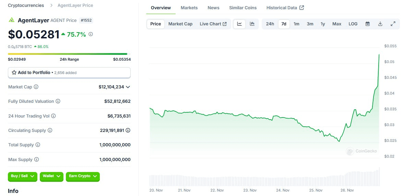The image size is (403, 196).
Task: Open Historical Data tab
Action: point(285,8)
